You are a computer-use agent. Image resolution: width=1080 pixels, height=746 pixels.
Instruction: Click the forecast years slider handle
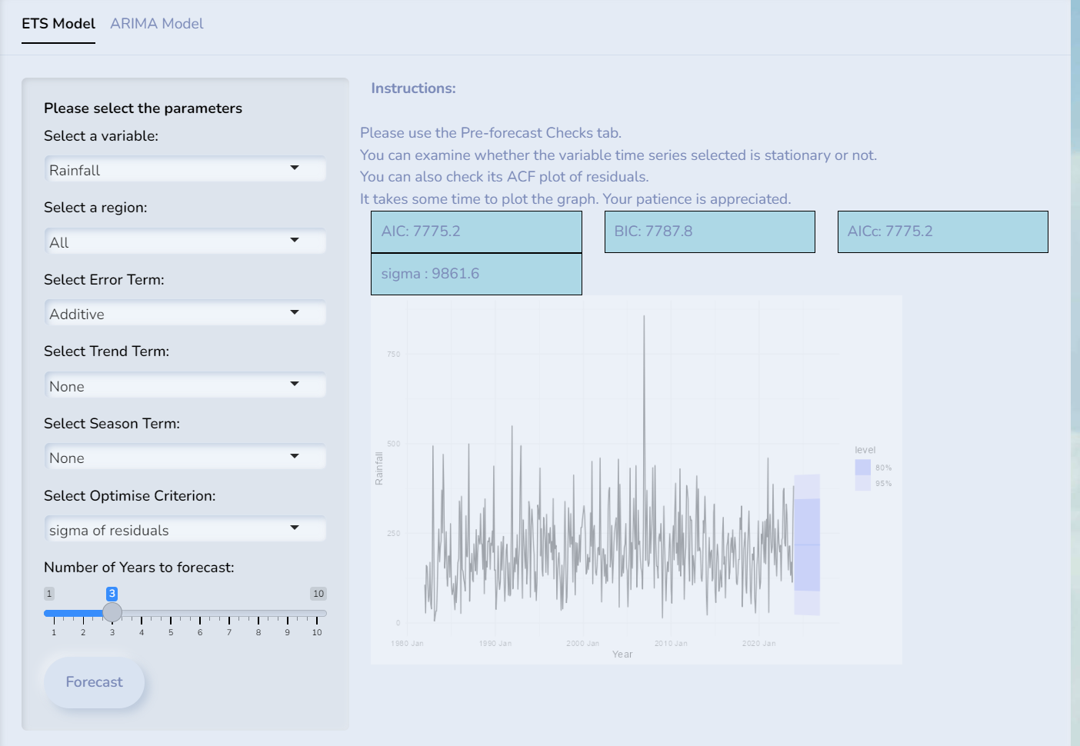pos(112,612)
